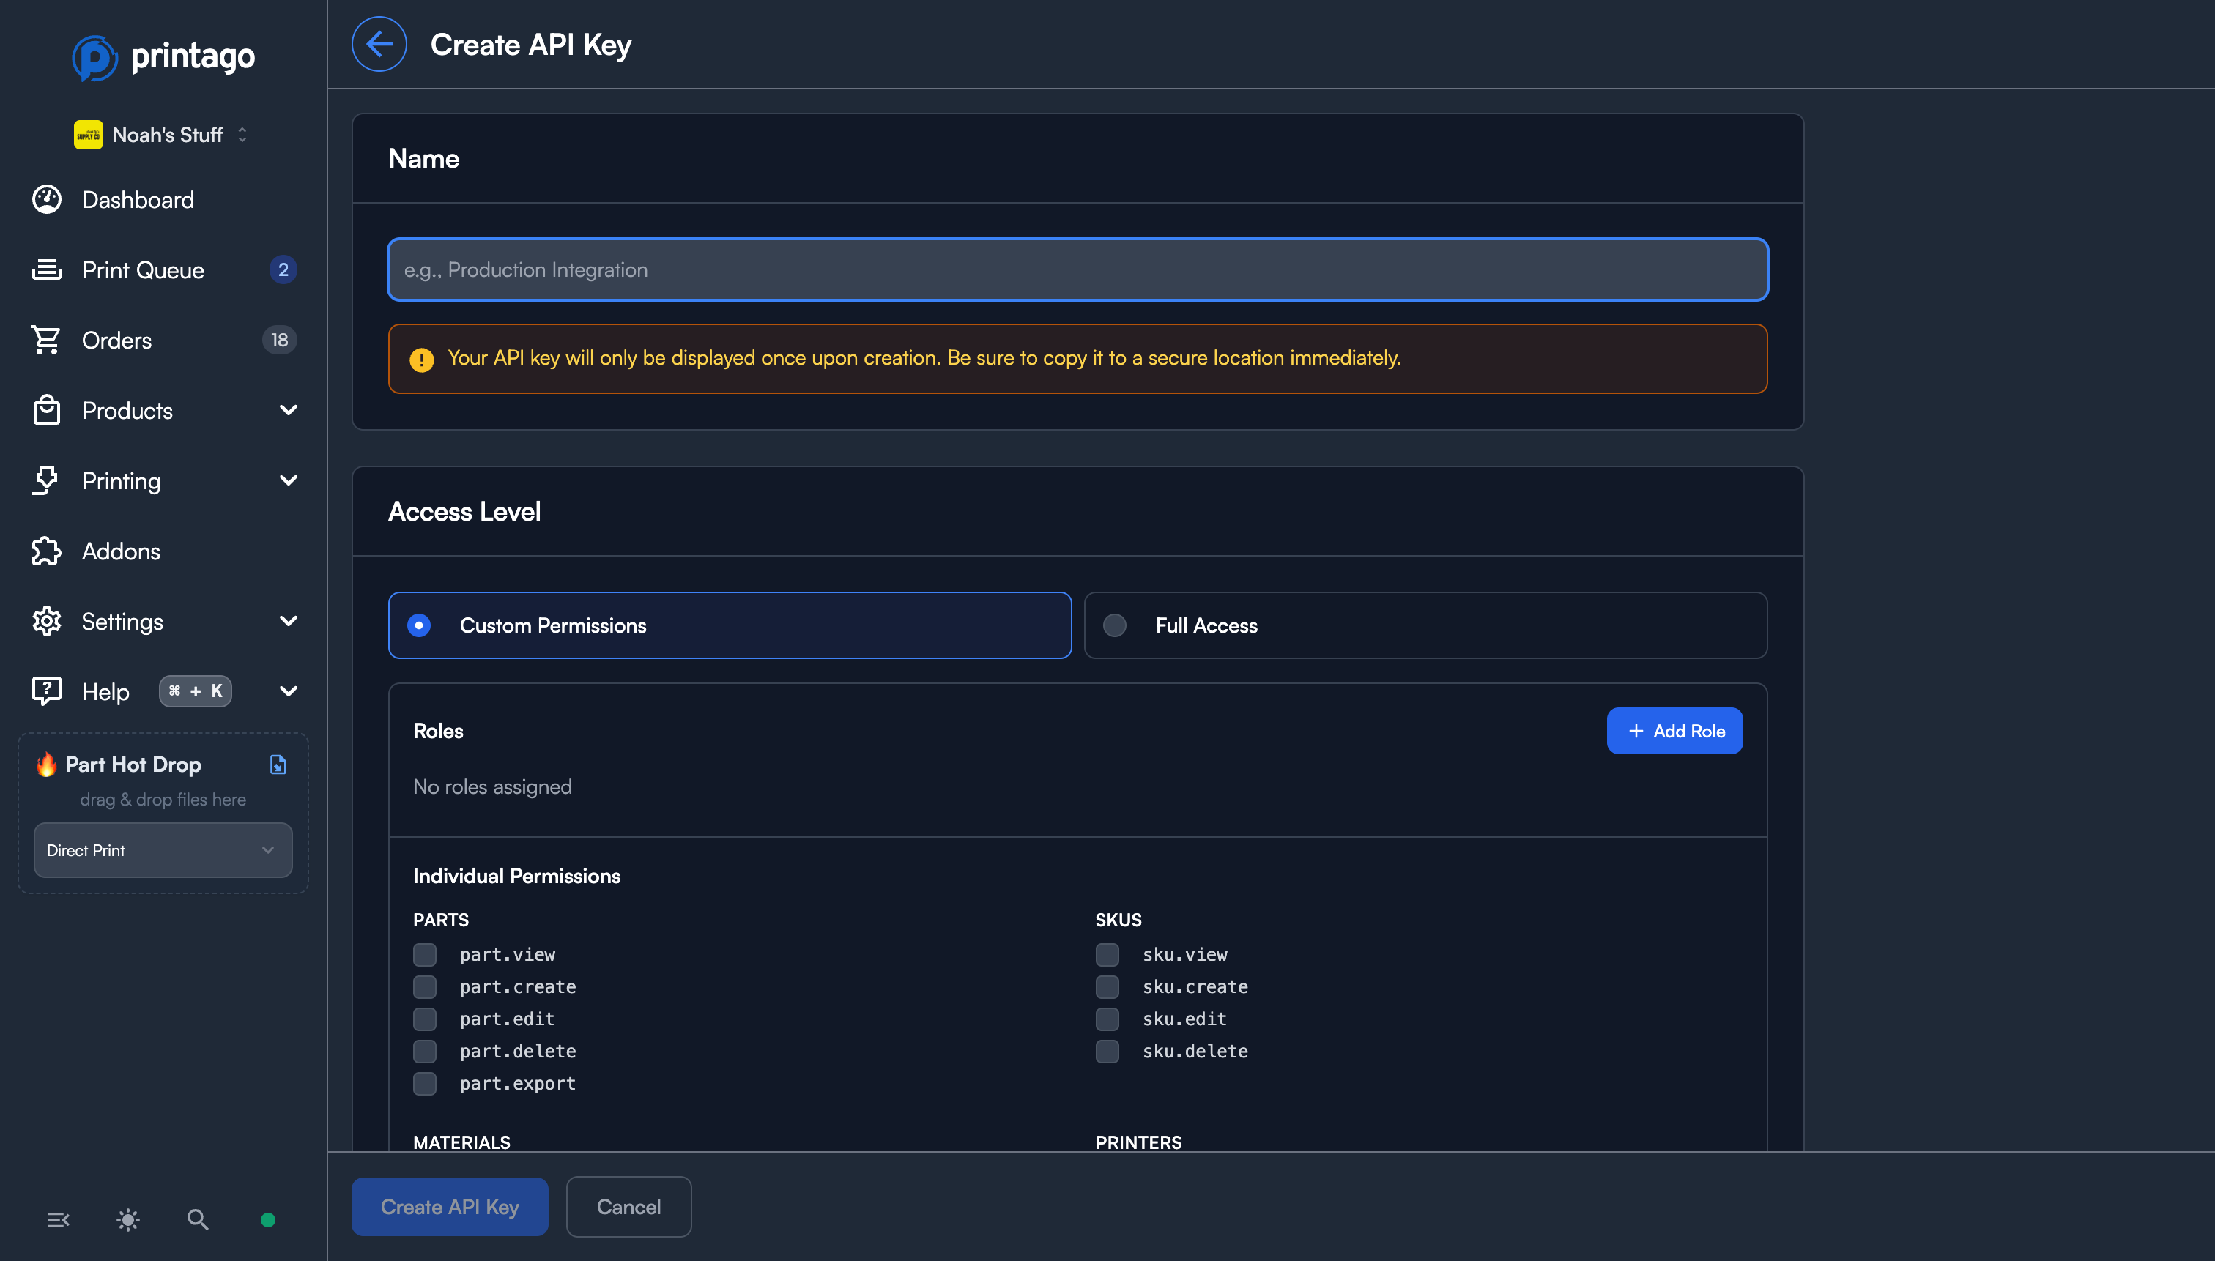Open the Dashboard from the sidebar
This screenshot has width=2215, height=1261.
[x=138, y=199]
